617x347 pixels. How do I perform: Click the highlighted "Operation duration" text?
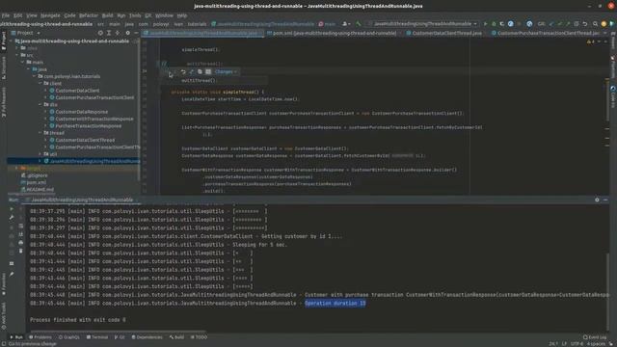click(x=335, y=304)
